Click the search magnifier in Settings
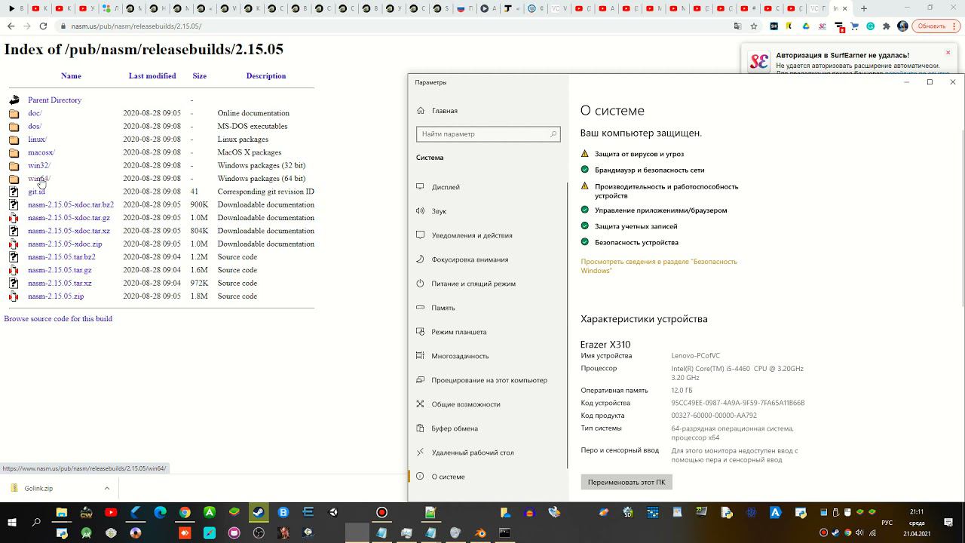This screenshot has height=543, width=965. (x=553, y=134)
